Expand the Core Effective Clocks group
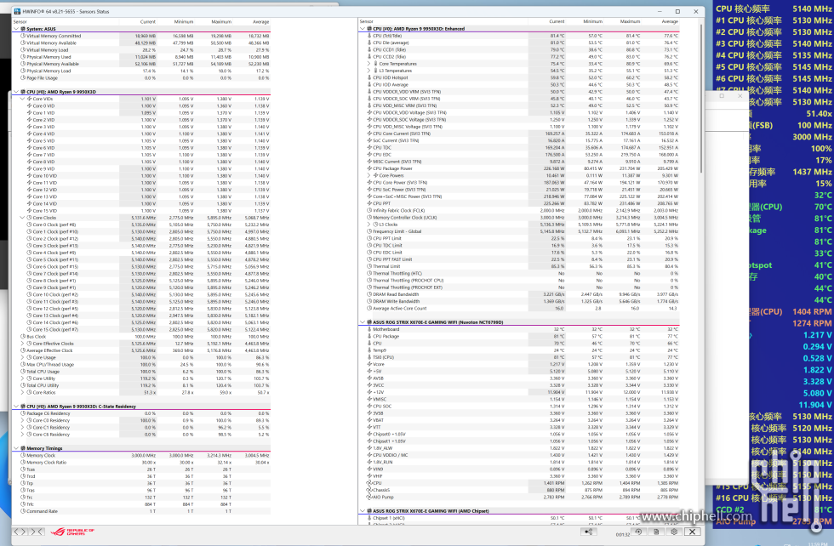This screenshot has width=834, height=546. coord(22,344)
